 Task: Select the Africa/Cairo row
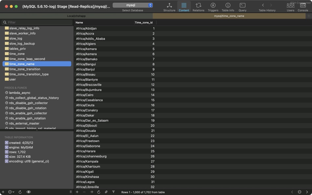pos(193,95)
